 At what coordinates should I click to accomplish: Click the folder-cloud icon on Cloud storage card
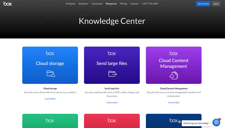tap(51, 74)
